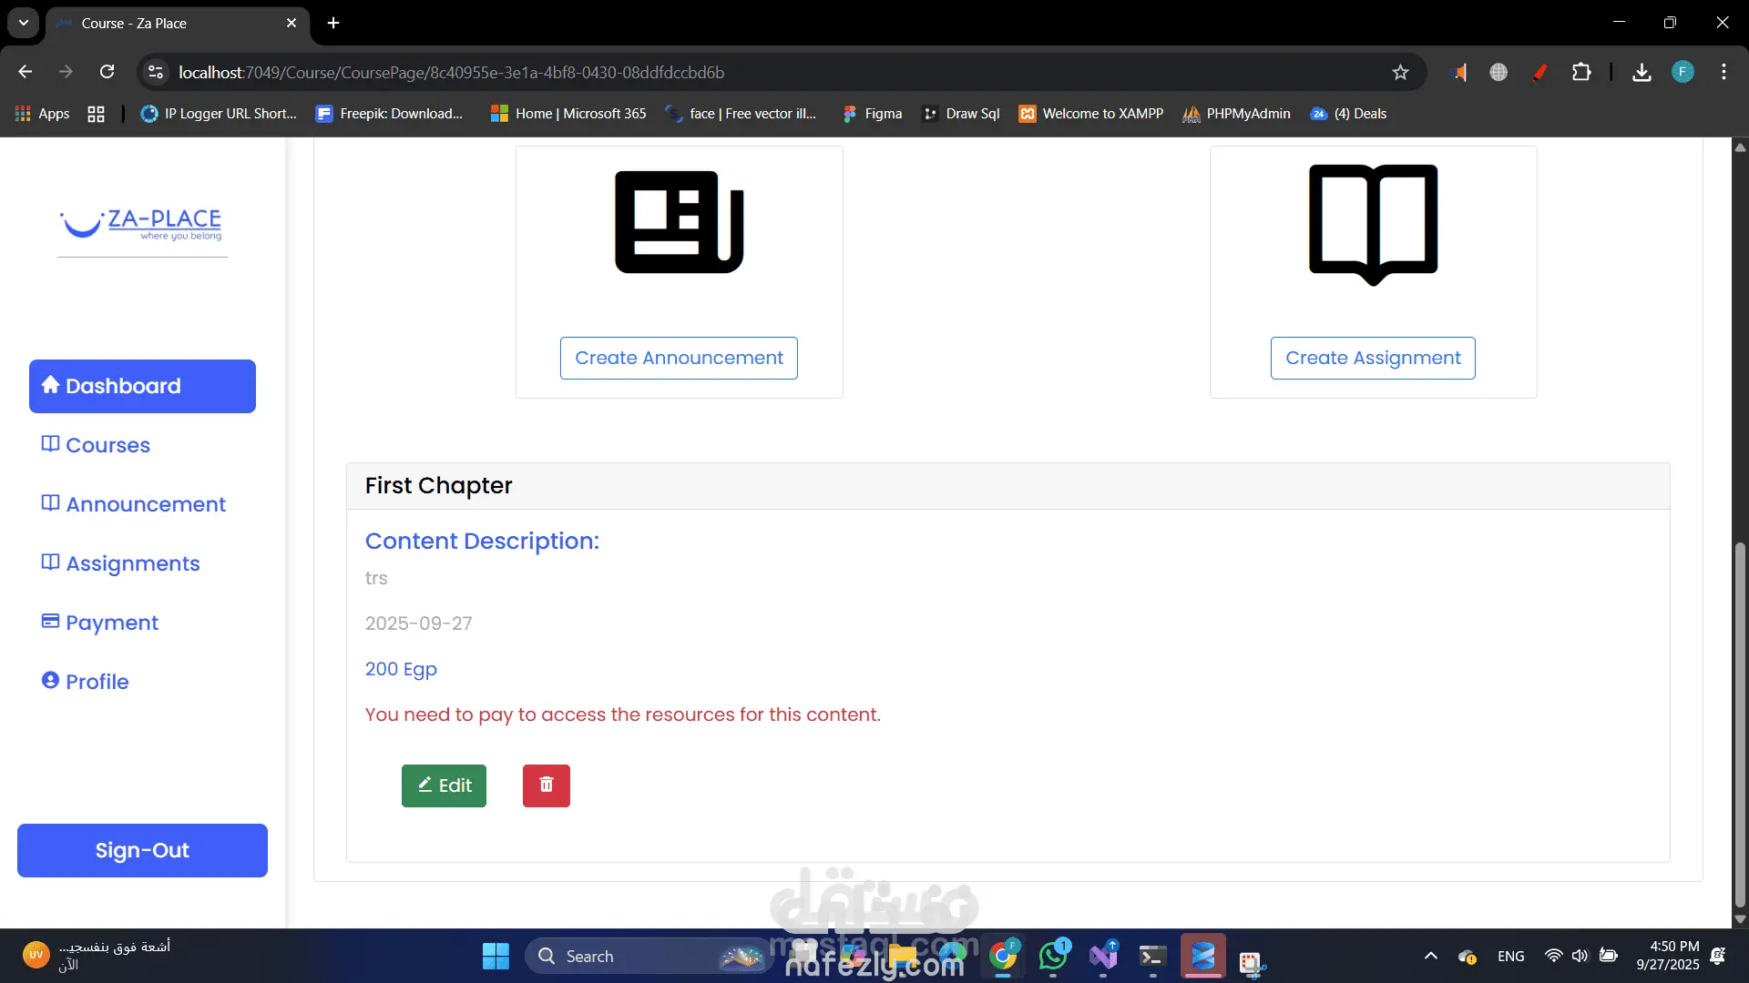Screen dimensions: 1749x983
Task: Bookmark this page with star icon
Action: pyautogui.click(x=1400, y=72)
